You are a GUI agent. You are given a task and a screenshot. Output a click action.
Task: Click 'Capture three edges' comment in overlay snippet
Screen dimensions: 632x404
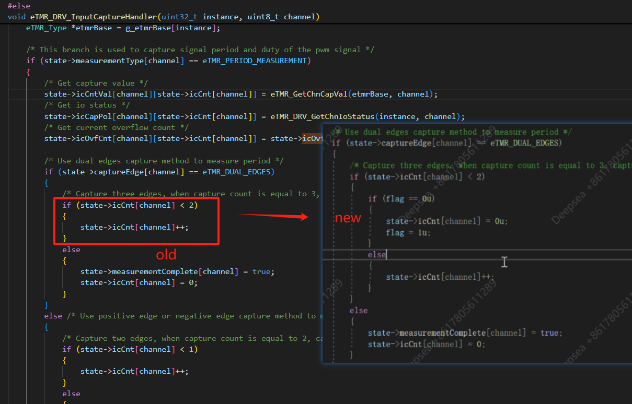point(490,165)
